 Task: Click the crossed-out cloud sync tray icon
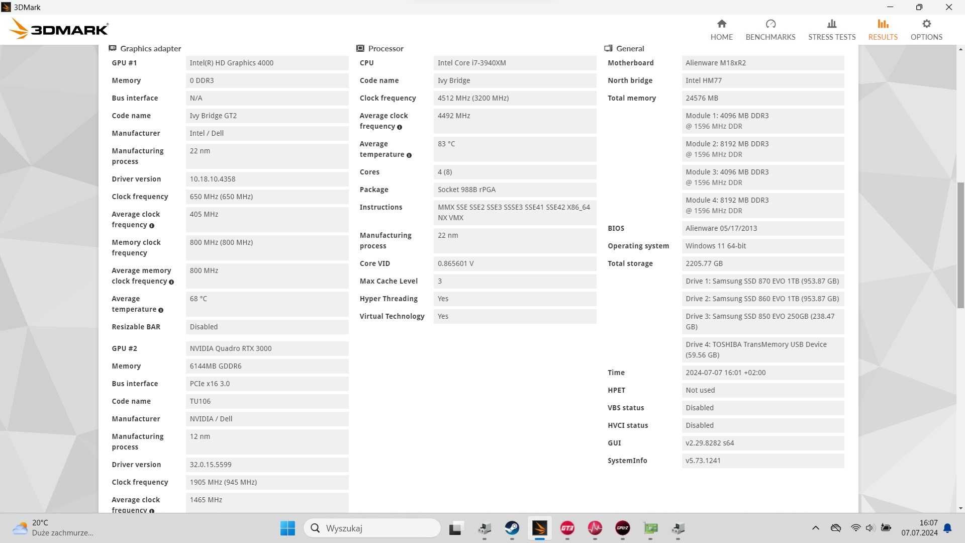click(835, 528)
